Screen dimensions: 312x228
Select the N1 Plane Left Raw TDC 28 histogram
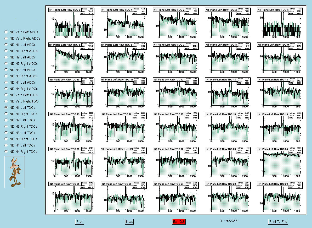click(228, 197)
